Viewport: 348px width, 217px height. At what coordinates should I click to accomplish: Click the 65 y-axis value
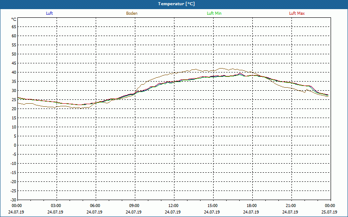(x=14, y=27)
